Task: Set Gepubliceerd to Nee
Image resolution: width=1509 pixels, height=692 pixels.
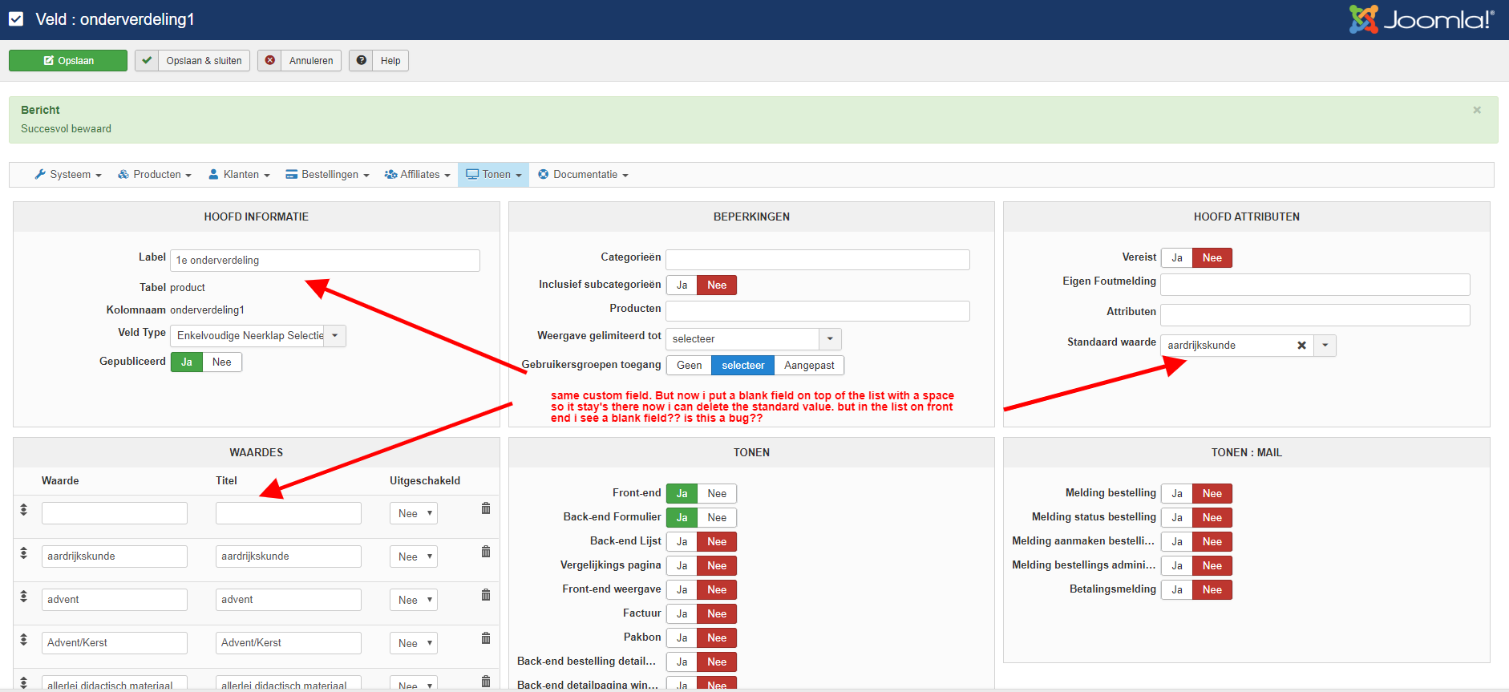Action: click(x=222, y=362)
